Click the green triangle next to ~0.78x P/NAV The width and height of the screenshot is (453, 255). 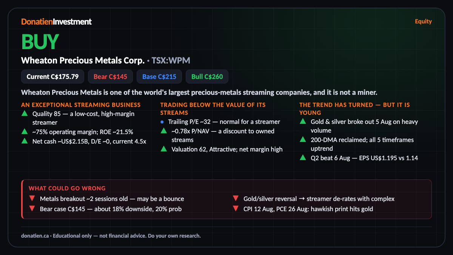pos(164,131)
